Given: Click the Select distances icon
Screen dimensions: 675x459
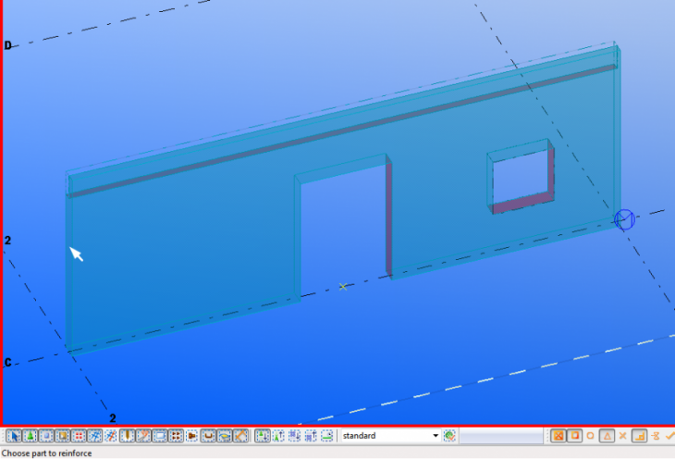Looking at the screenshot, I should click(240, 436).
